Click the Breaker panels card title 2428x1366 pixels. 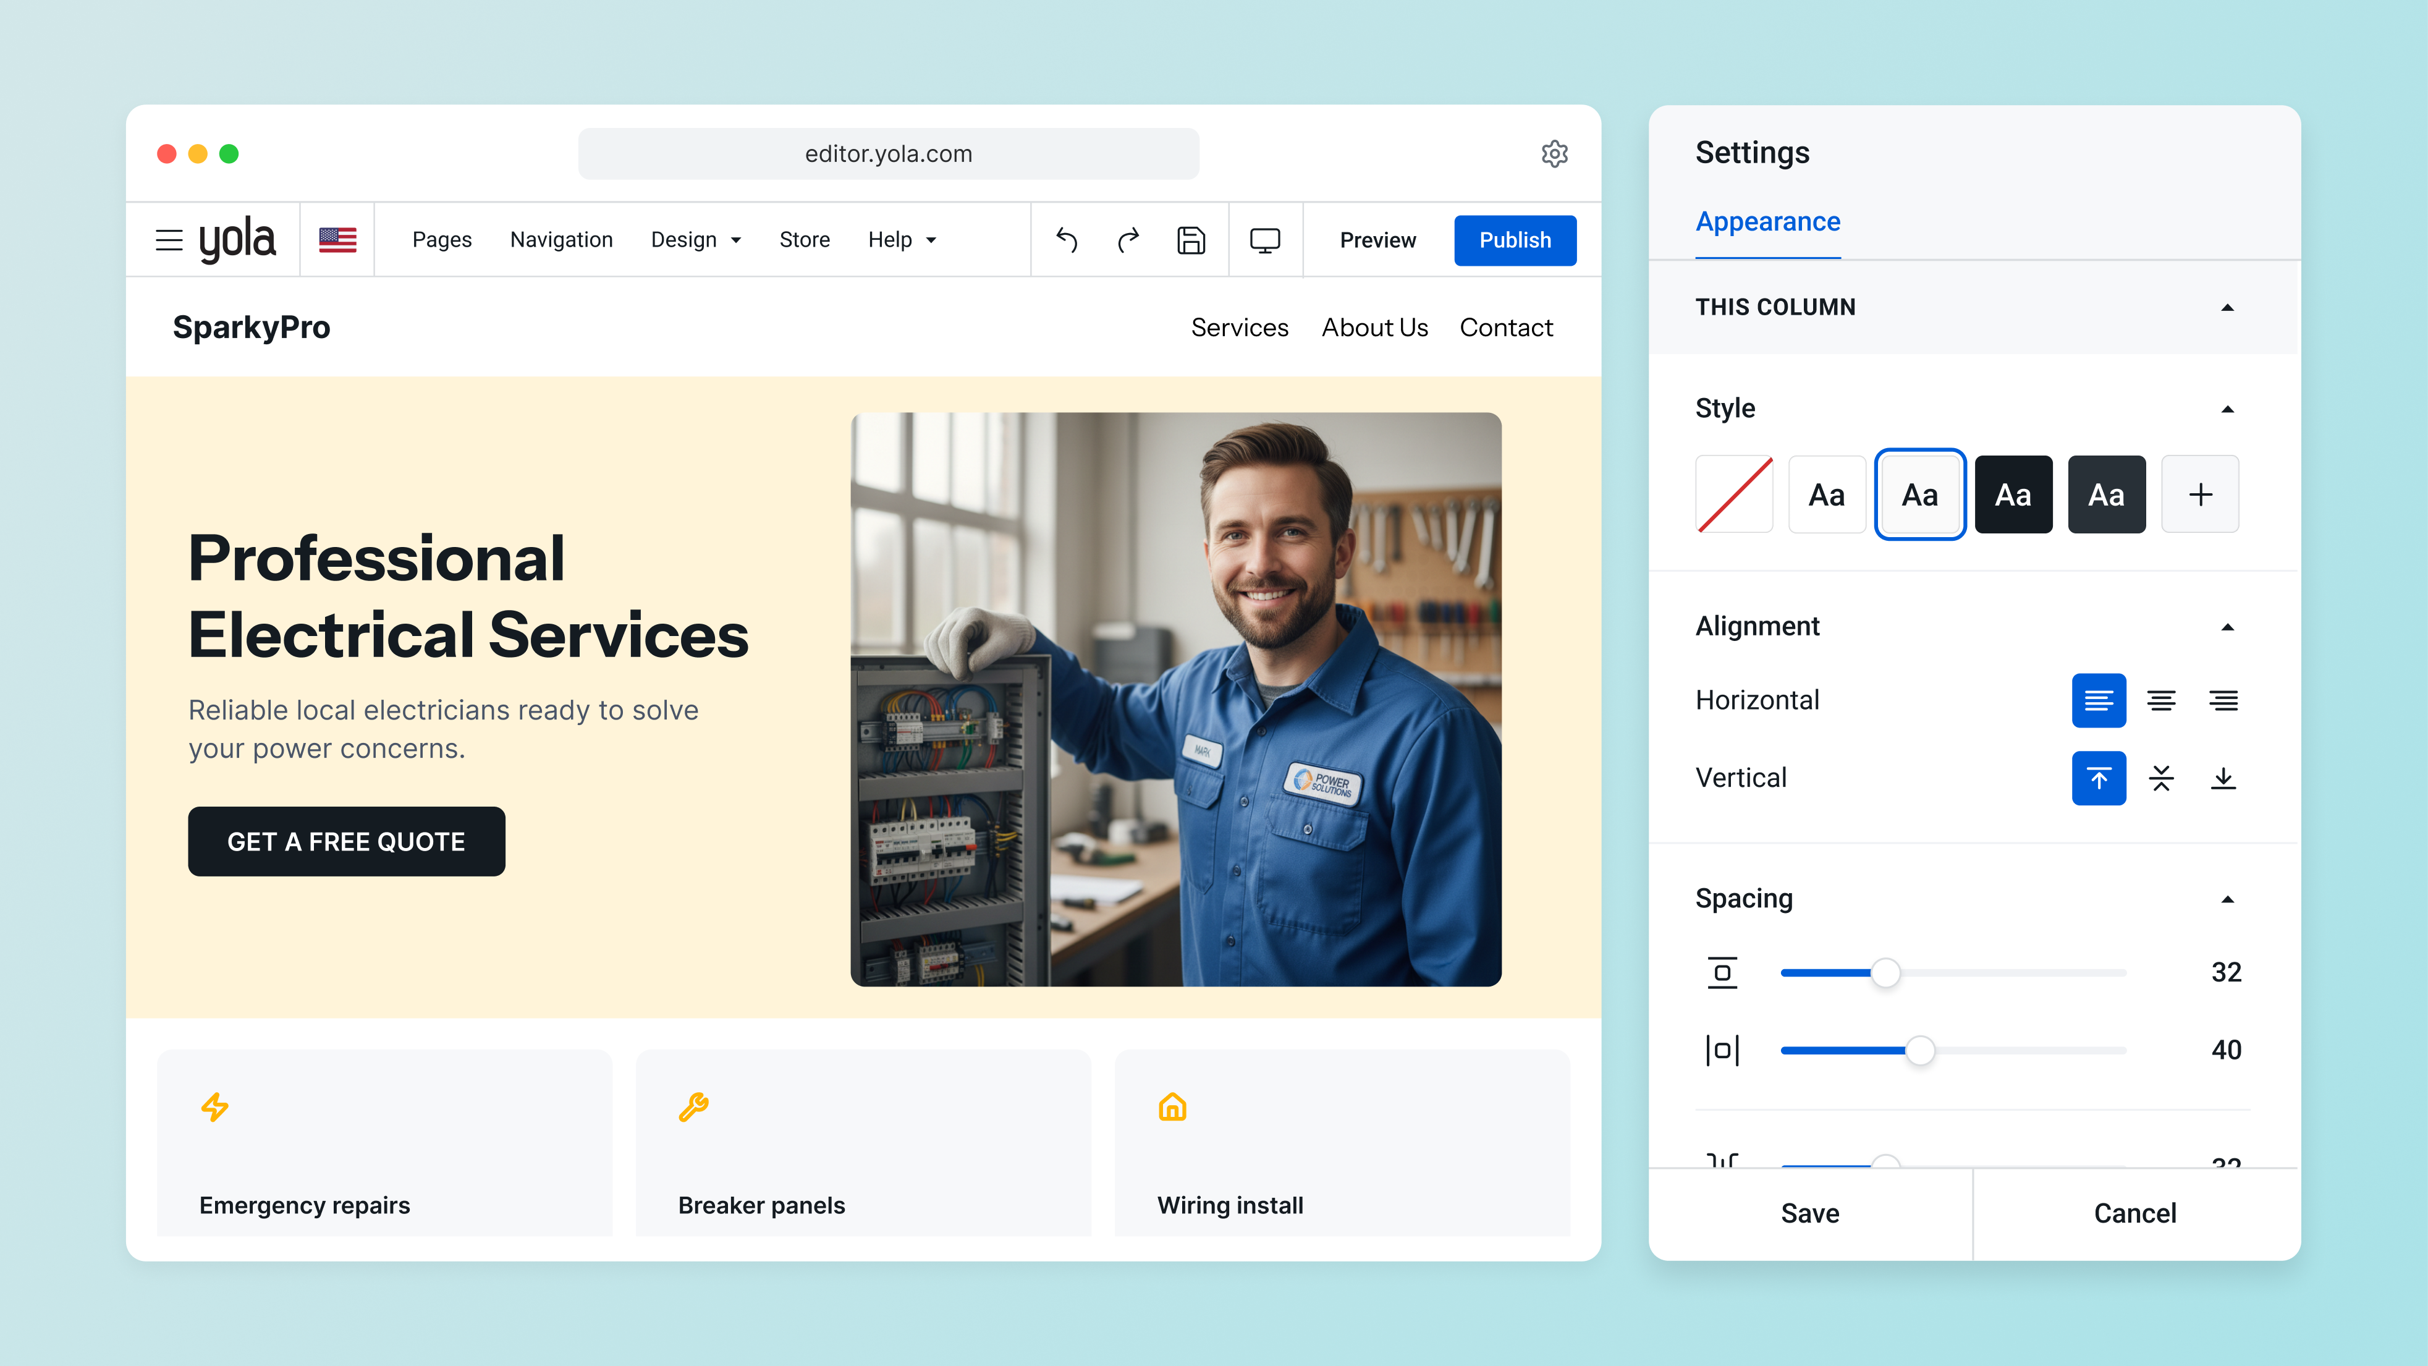pyautogui.click(x=761, y=1205)
